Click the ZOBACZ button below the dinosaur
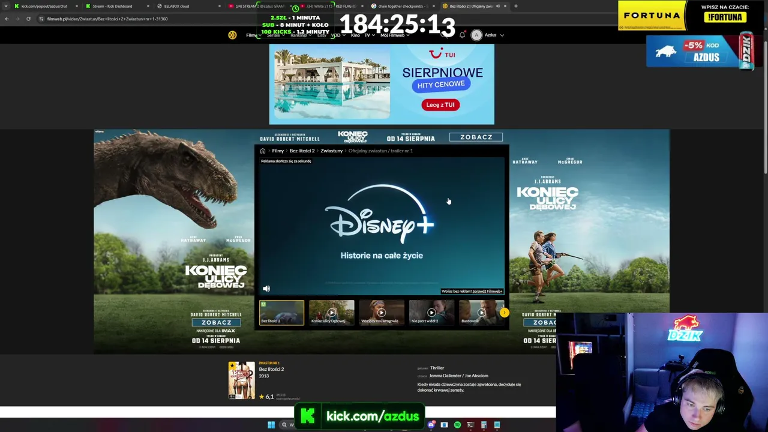Image resolution: width=768 pixels, height=432 pixels. 216,322
